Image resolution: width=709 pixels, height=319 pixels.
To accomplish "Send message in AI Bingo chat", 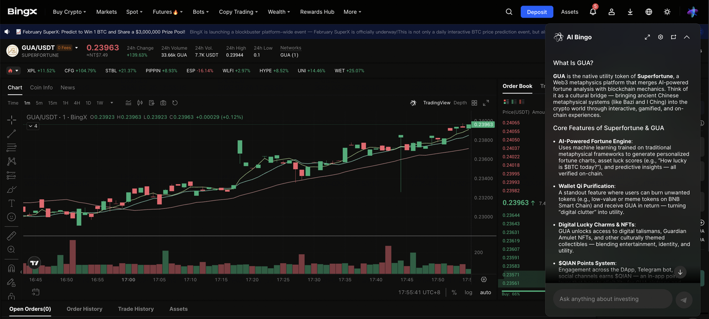I will pyautogui.click(x=684, y=300).
